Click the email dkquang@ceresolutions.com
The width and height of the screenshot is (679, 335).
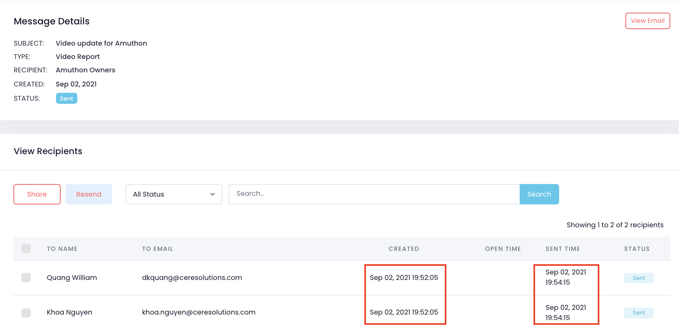192,278
